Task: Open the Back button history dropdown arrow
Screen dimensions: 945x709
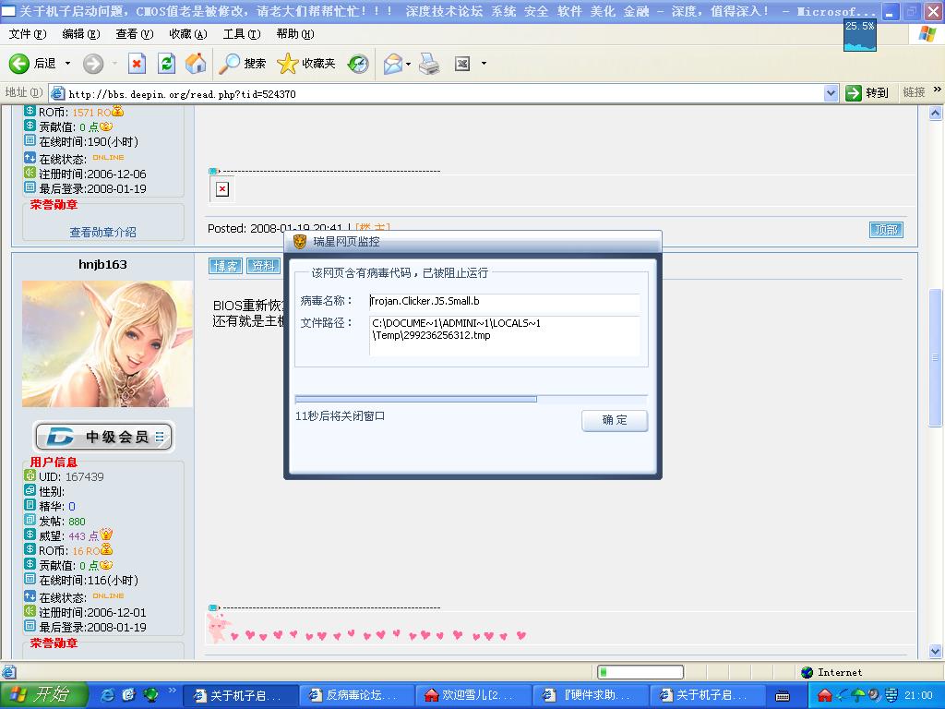Action: [x=67, y=64]
